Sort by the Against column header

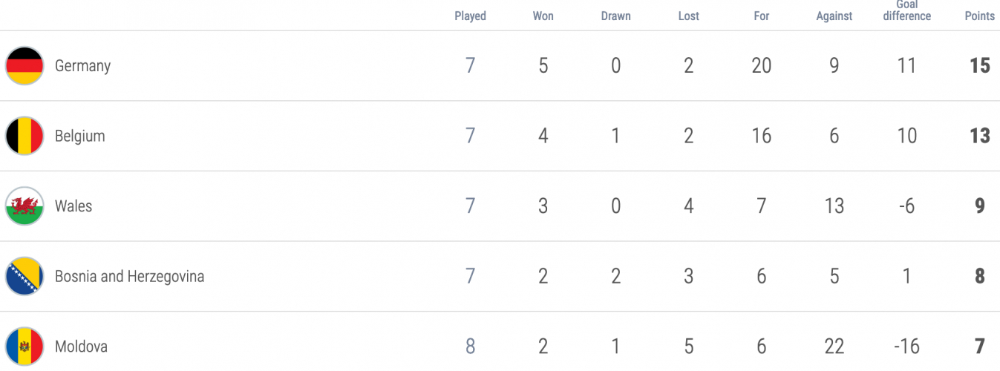[x=834, y=16]
